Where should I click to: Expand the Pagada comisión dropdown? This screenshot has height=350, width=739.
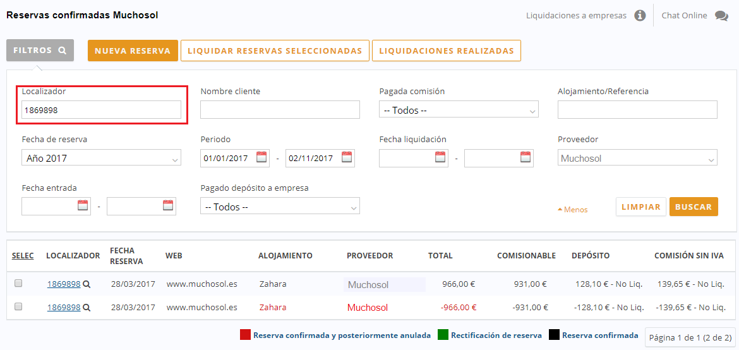pyautogui.click(x=459, y=110)
